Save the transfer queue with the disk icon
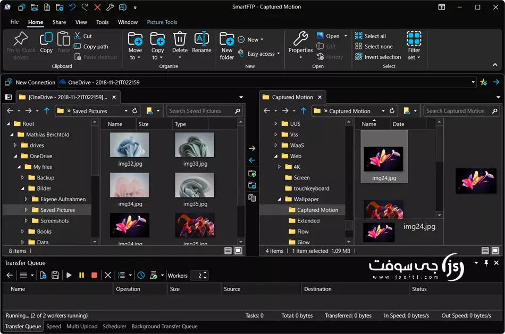505x334 pixels. click(55, 276)
